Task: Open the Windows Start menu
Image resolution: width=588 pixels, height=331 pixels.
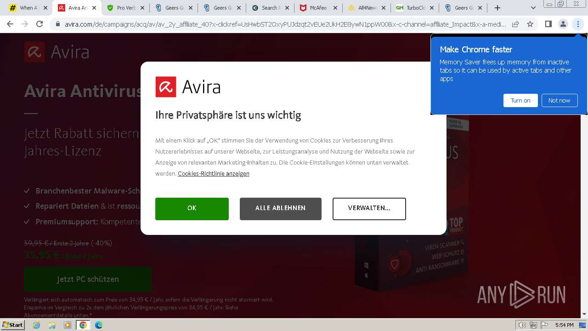Action: pos(12,325)
